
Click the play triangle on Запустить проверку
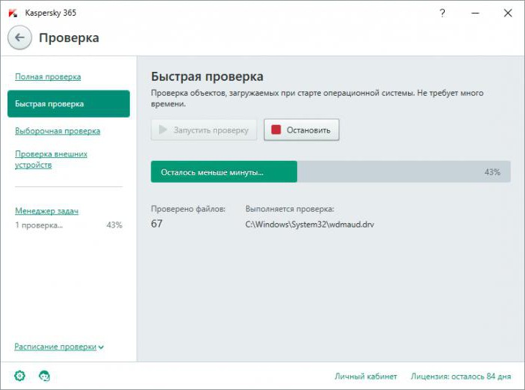tap(163, 130)
